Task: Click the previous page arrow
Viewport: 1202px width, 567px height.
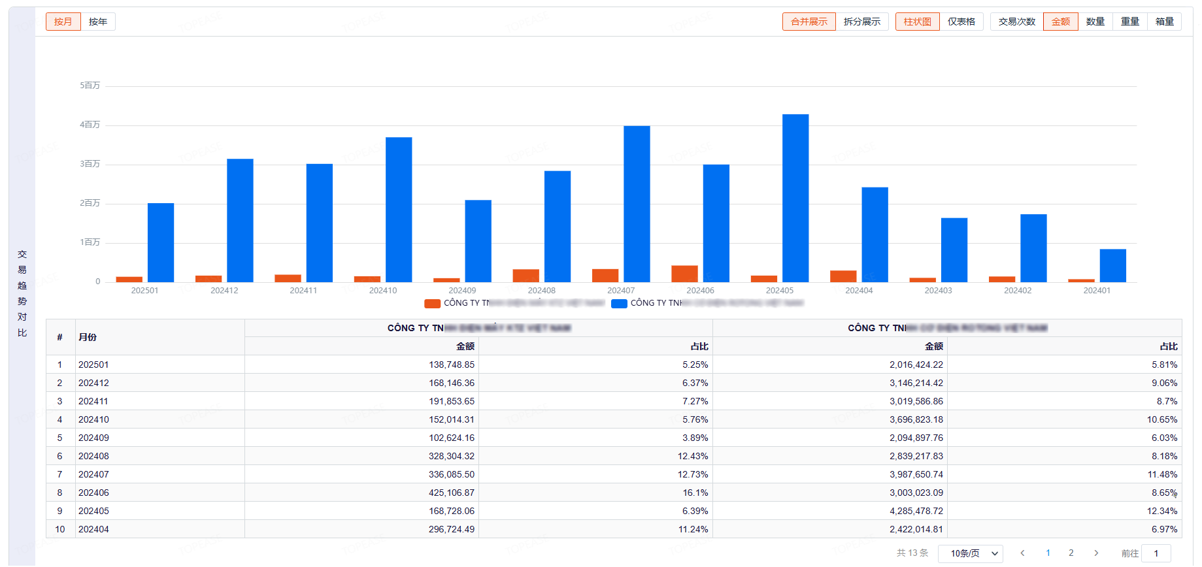Action: click(x=1022, y=553)
